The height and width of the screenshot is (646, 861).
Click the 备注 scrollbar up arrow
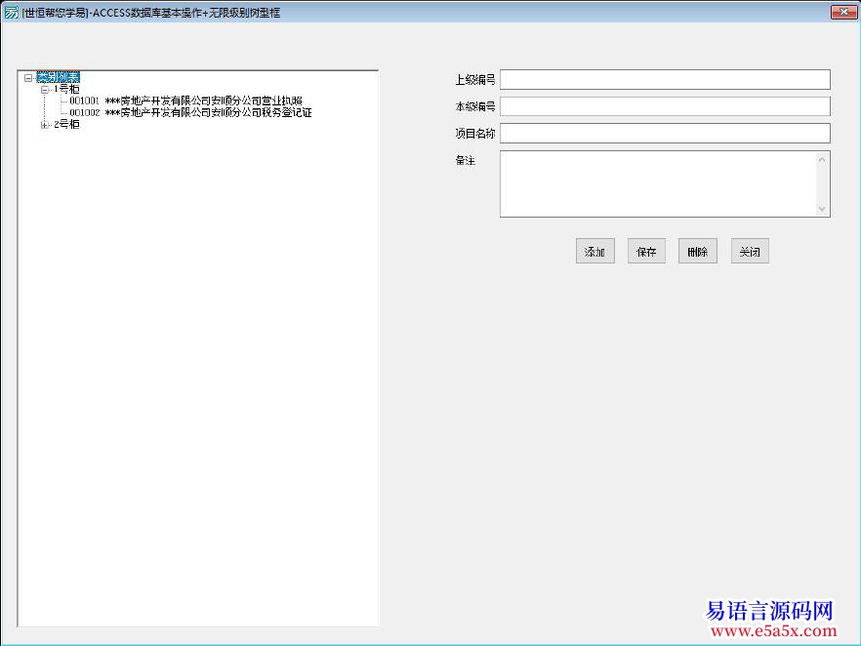pos(822,160)
